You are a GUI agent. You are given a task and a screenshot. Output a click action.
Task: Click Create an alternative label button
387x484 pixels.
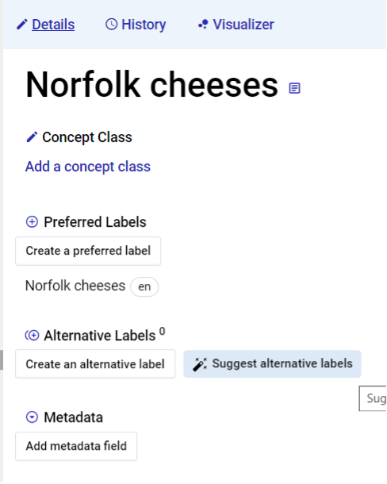coord(95,364)
